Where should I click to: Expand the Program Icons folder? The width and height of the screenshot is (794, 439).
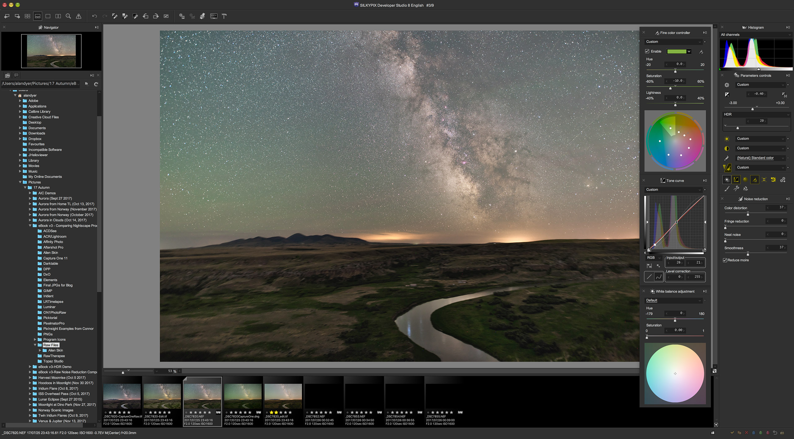click(x=35, y=340)
